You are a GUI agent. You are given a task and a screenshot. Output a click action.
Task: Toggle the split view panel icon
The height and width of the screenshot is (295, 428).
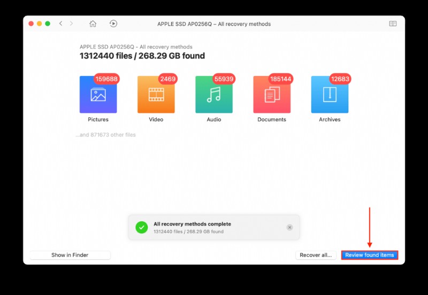click(x=393, y=24)
